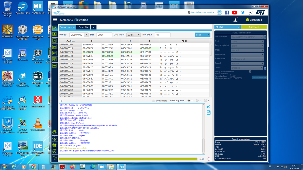Click the beta bell icon in sidebar

[x=55, y=139]
